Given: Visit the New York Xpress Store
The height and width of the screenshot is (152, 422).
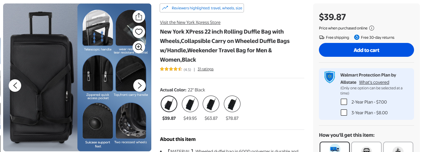Looking at the screenshot, I should 190,23.
